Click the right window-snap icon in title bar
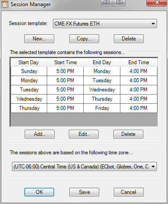 point(119,3)
